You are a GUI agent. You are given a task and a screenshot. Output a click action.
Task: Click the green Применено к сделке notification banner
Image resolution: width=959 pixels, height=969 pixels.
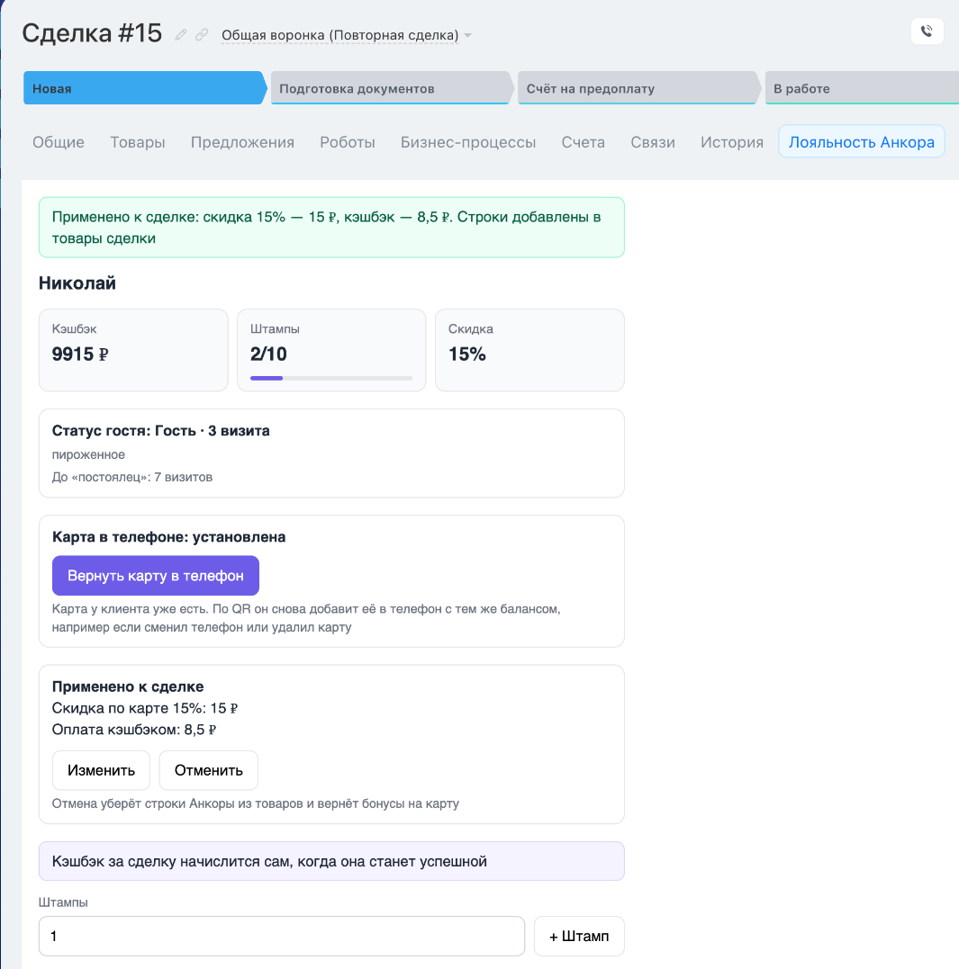coord(331,228)
